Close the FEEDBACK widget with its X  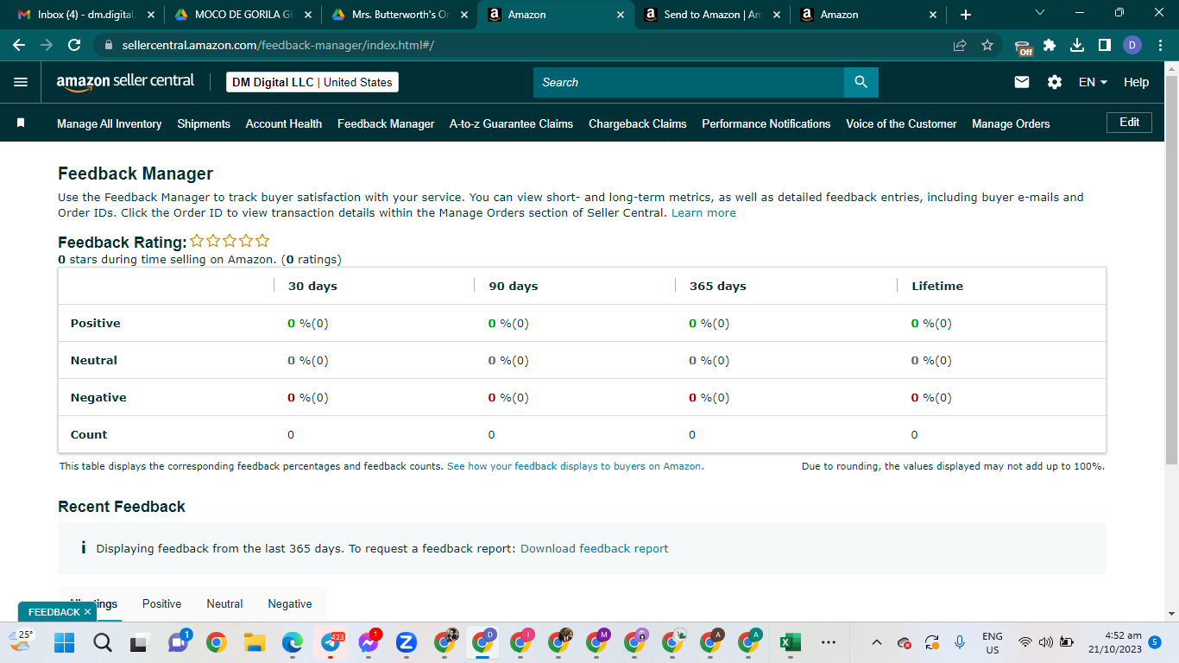[x=88, y=612]
